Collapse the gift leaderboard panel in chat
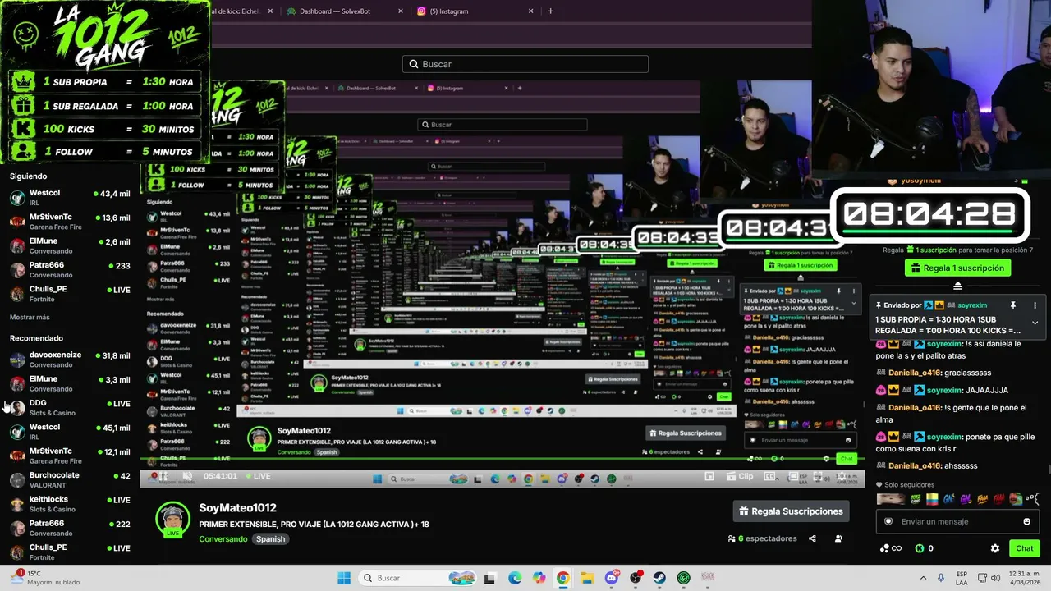This screenshot has width=1051, height=591. pyautogui.click(x=957, y=286)
